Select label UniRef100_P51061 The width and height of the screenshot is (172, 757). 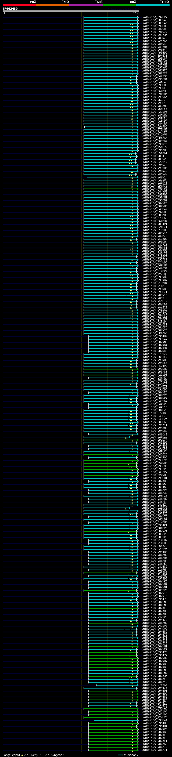pyautogui.click(x=154, y=153)
